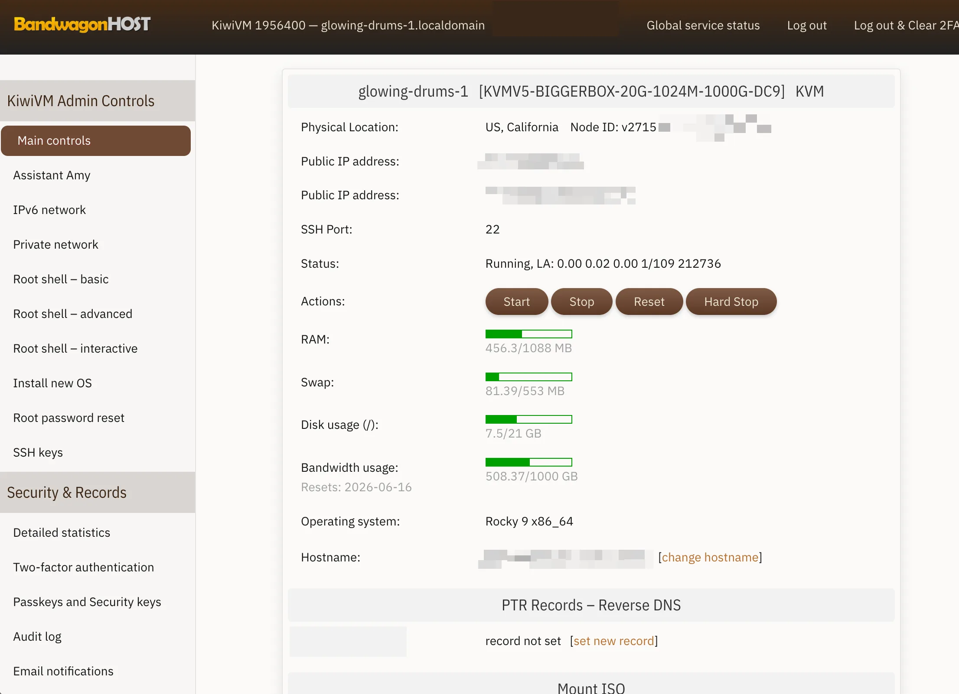Click US, California location text
Viewport: 959px width, 694px height.
pyautogui.click(x=522, y=127)
